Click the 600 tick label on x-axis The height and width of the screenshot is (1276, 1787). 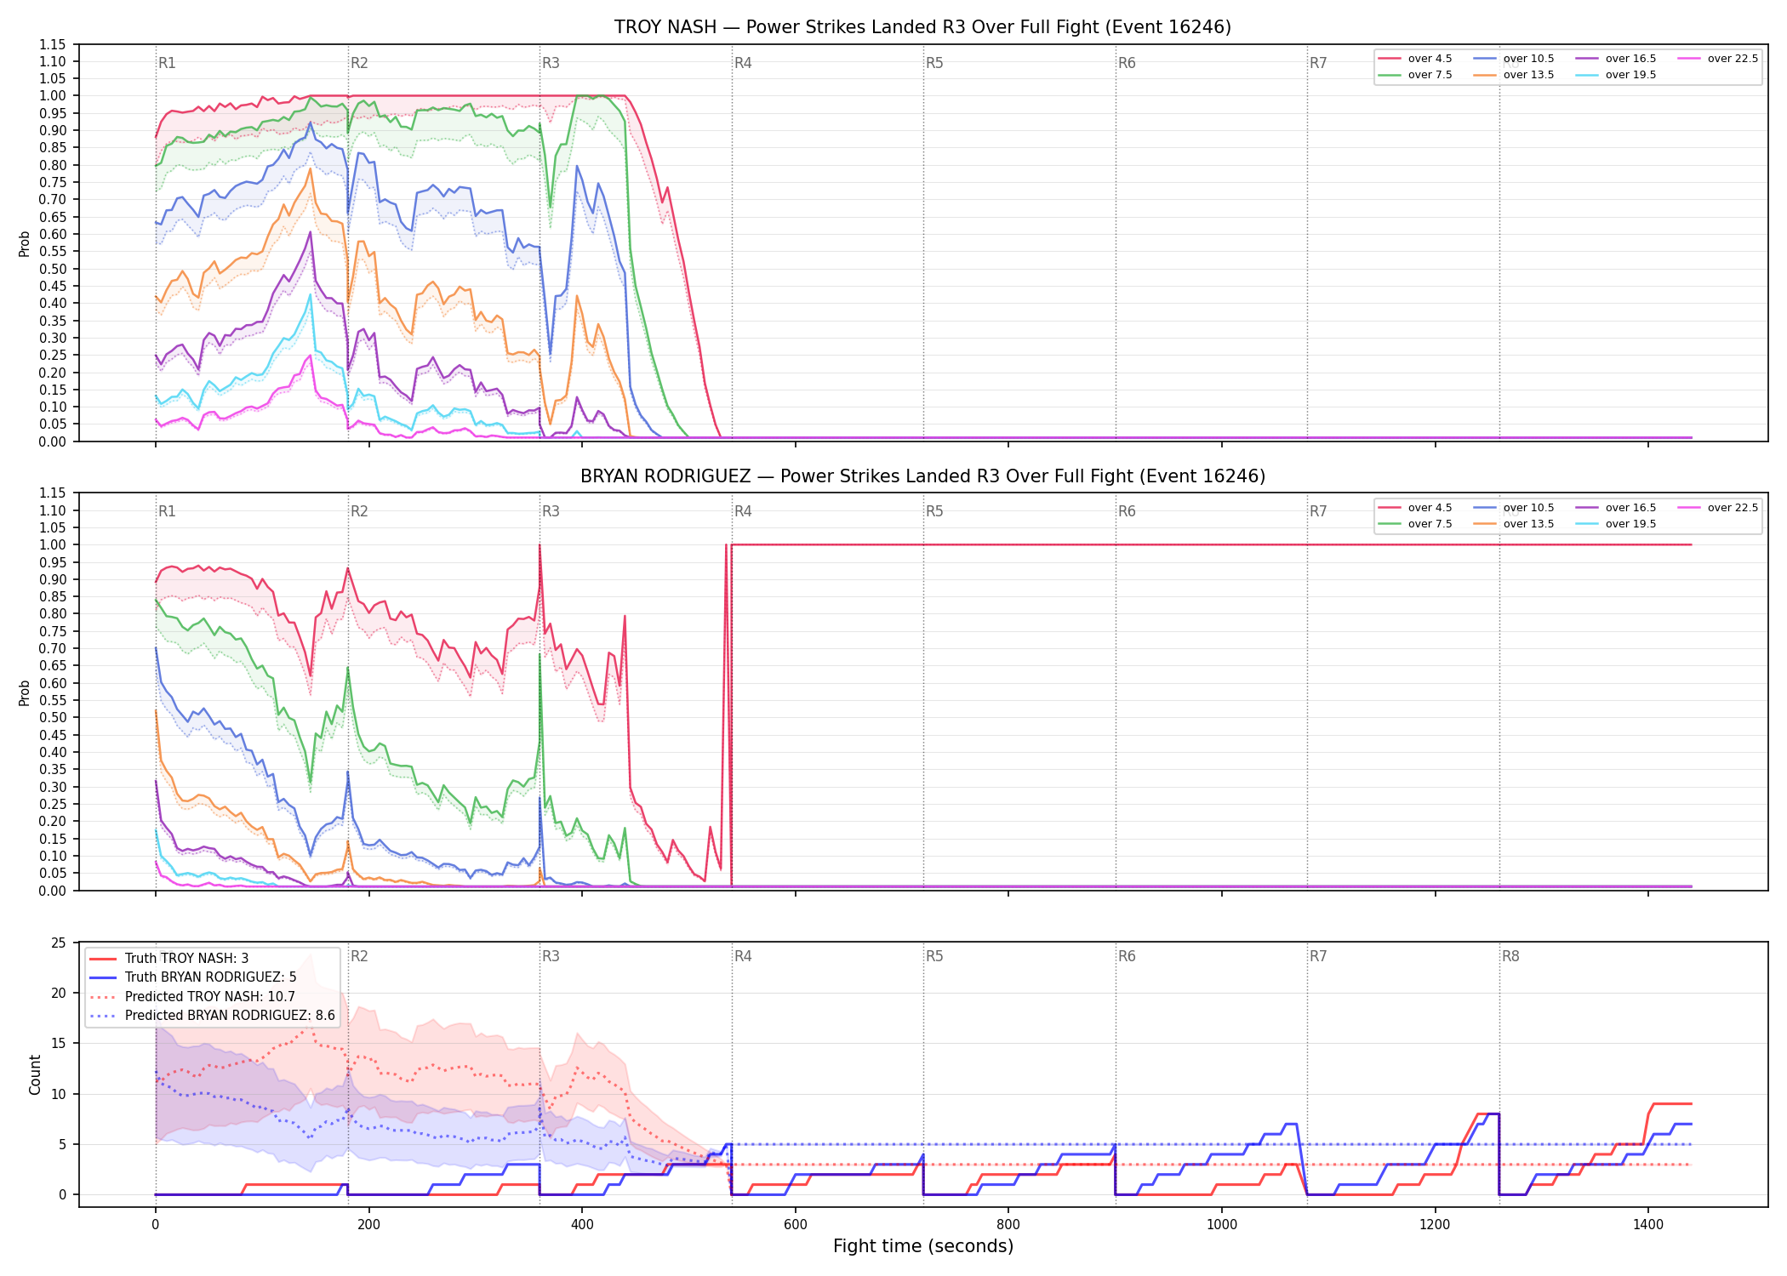point(796,1225)
